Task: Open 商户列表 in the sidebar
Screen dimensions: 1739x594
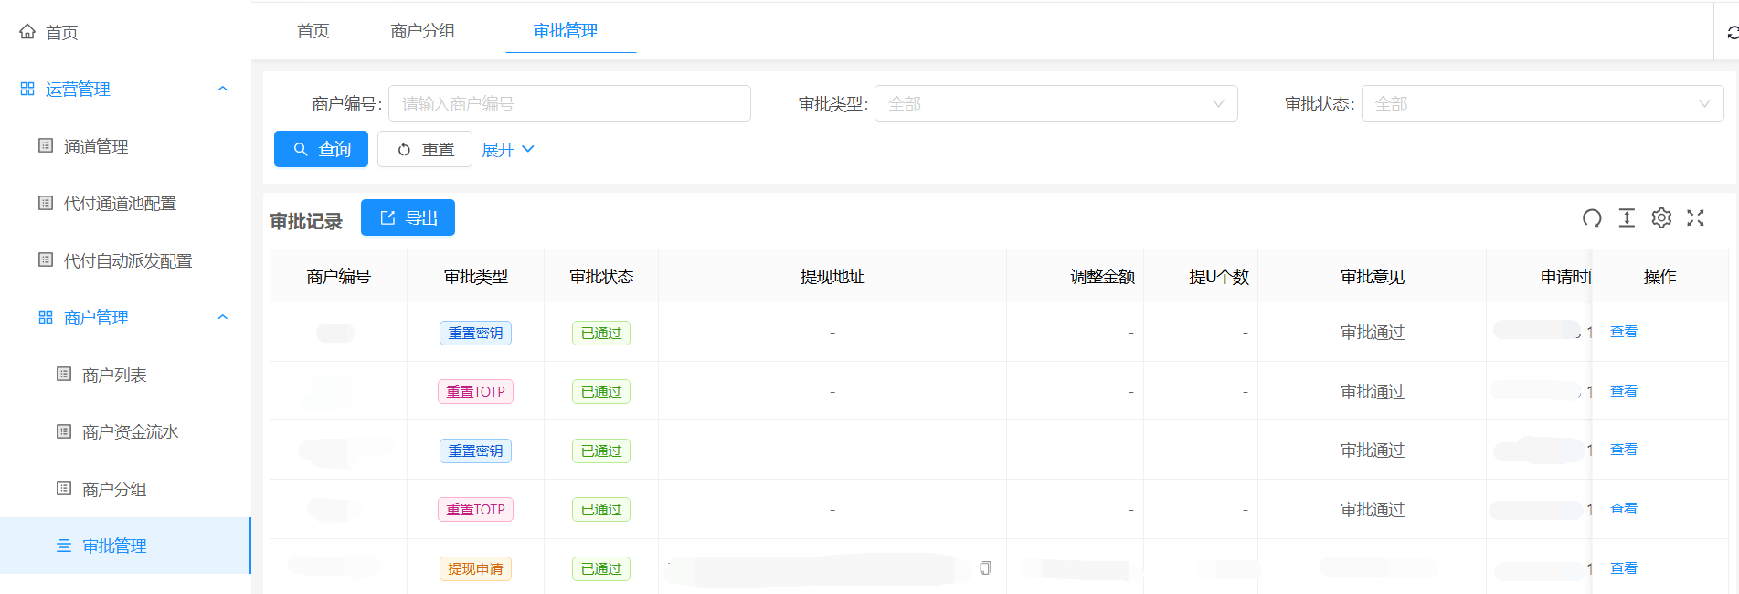Action: [114, 375]
